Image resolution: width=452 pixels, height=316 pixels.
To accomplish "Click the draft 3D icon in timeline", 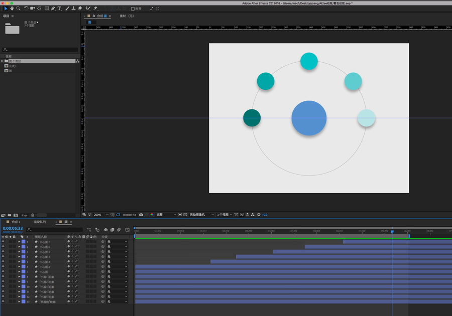I will 97,230.
